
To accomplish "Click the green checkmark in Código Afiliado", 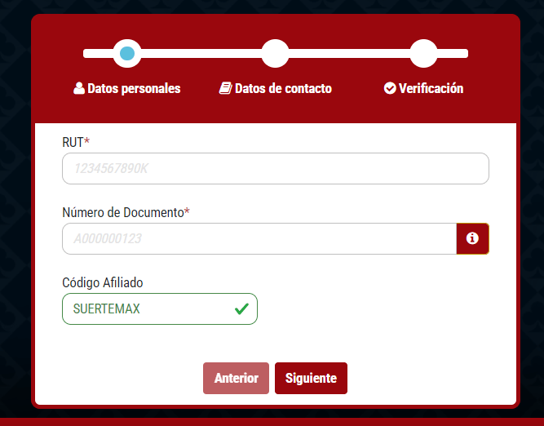I will pyautogui.click(x=241, y=308).
